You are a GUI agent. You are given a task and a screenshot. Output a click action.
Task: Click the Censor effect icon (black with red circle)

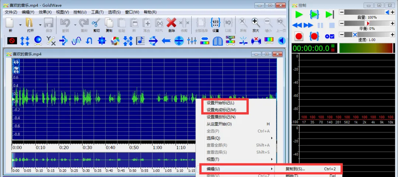point(12,40)
